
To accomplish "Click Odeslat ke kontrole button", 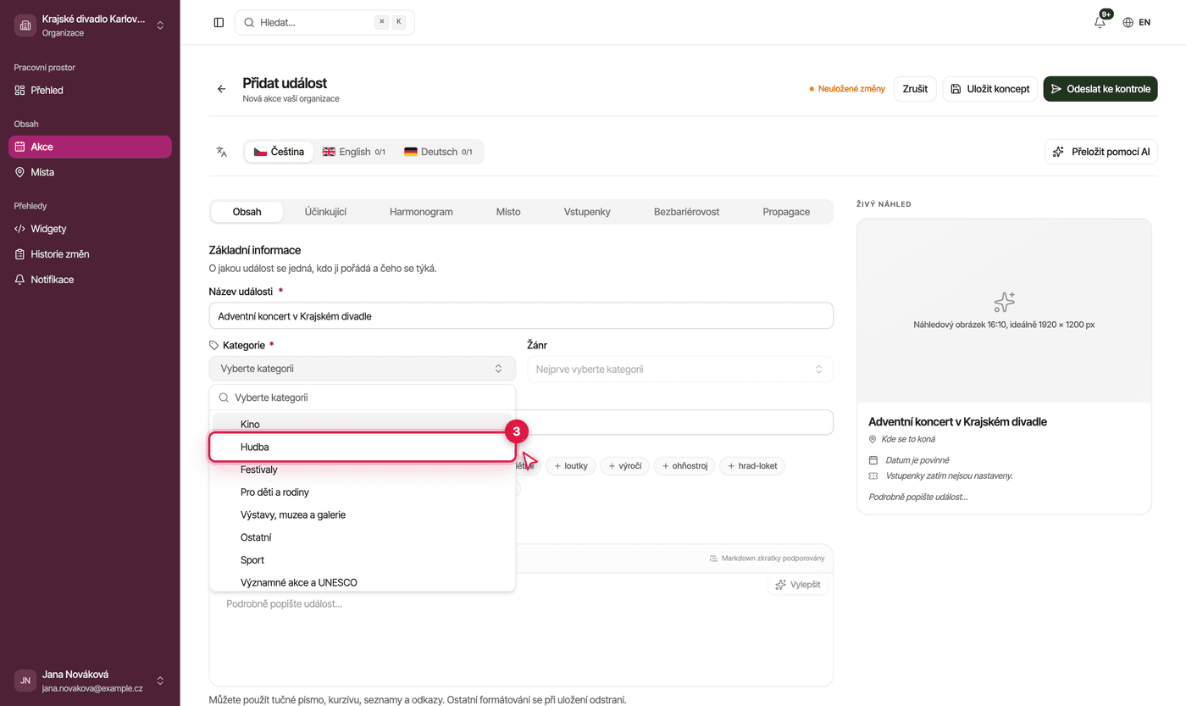I will click(x=1100, y=89).
